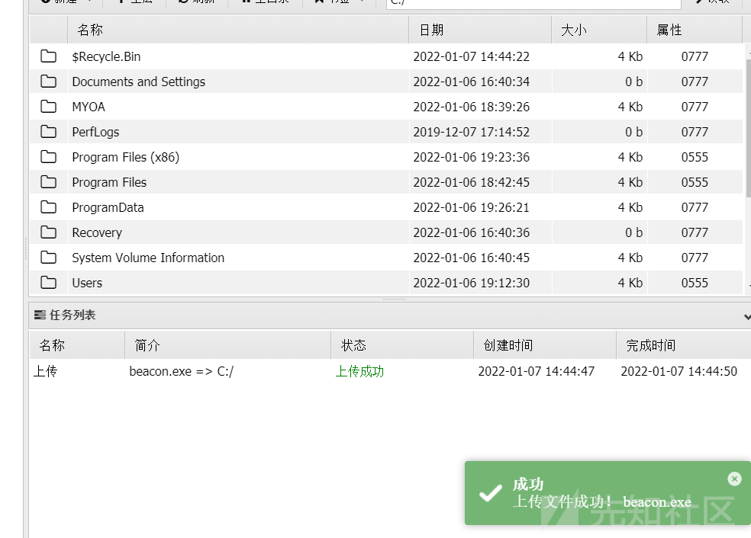Click the PerfLogs folder icon
Screen dimensions: 751x538
click(48, 132)
